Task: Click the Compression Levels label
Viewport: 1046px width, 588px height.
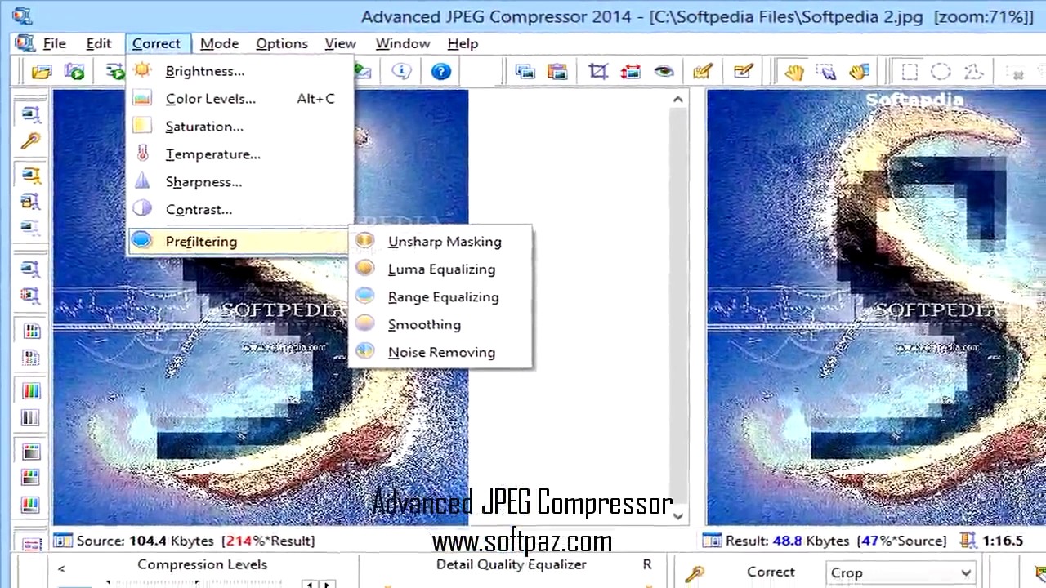Action: 202,564
